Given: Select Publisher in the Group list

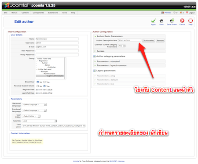Looking at the screenshot, I should (52, 67).
